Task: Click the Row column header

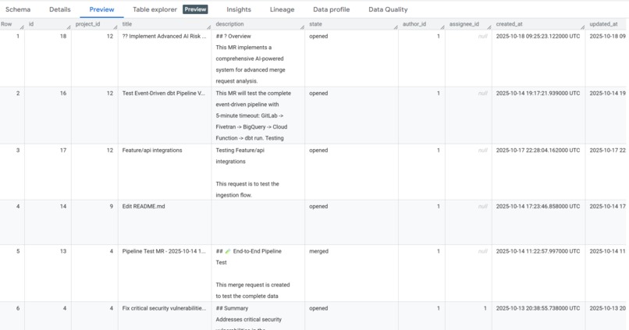Action: [x=6, y=24]
